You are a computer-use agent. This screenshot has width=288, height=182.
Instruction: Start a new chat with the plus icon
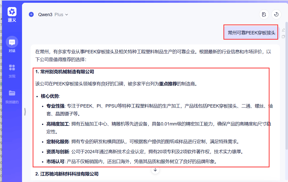tap(31, 14)
